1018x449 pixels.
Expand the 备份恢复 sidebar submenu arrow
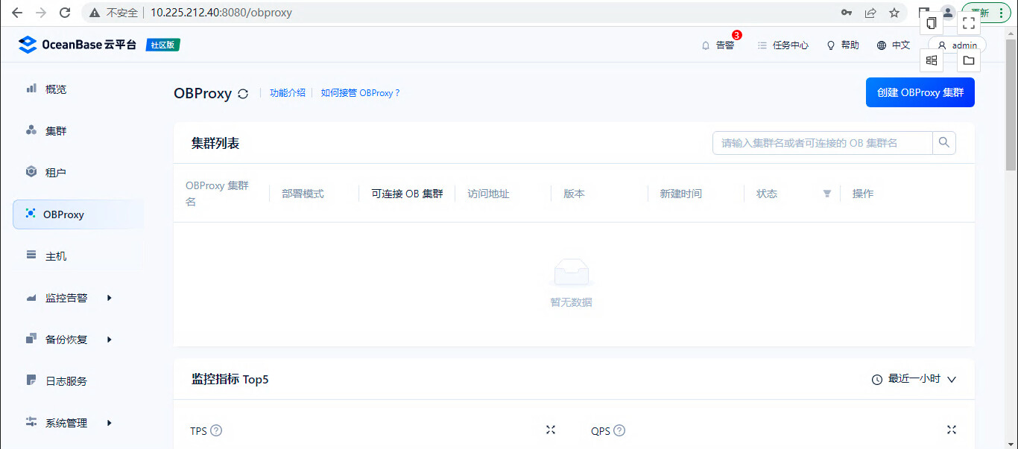[x=110, y=340]
